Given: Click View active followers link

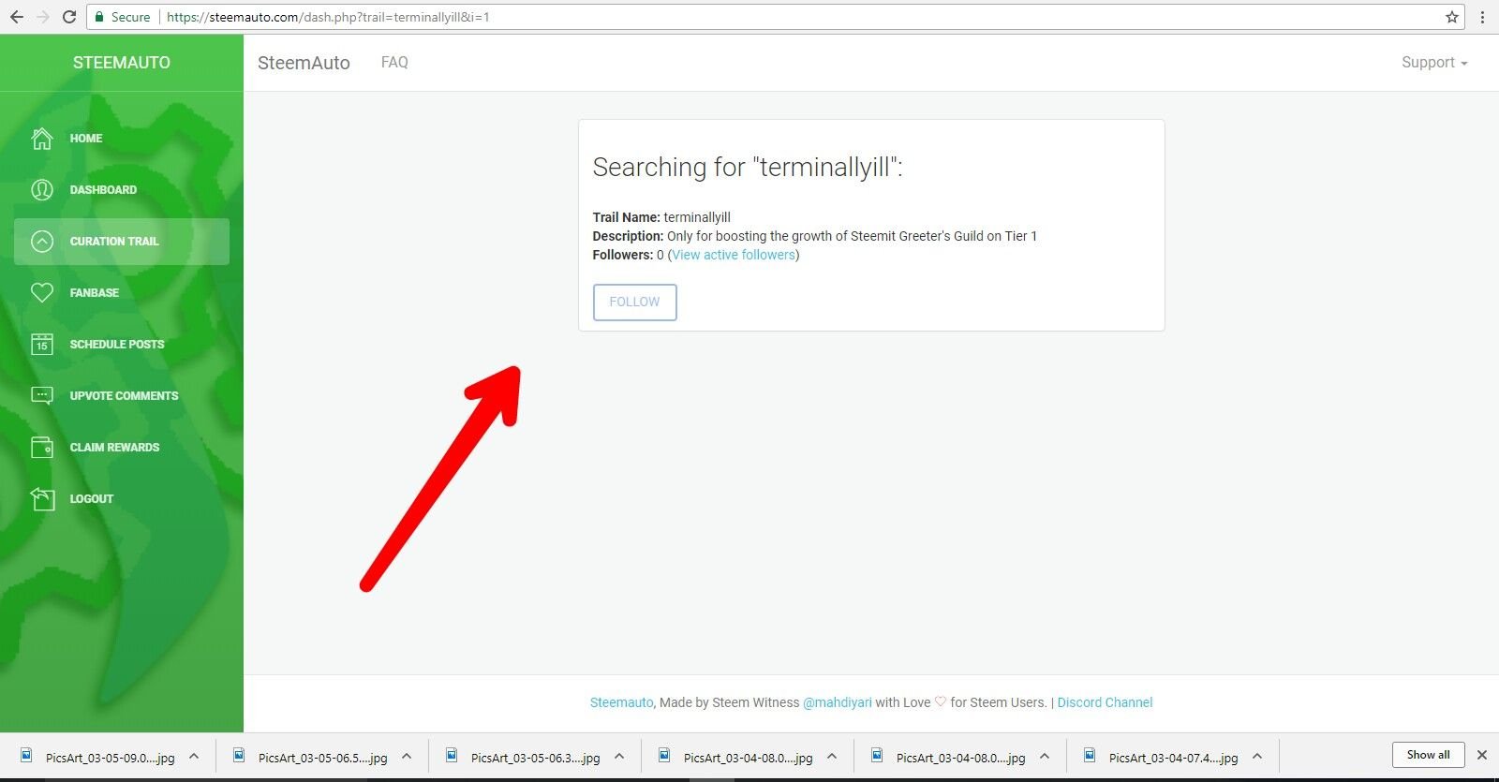Looking at the screenshot, I should 734,255.
